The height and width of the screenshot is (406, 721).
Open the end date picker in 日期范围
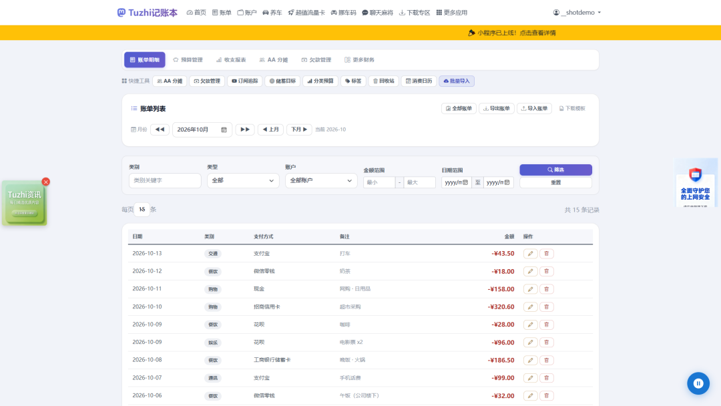point(507,182)
